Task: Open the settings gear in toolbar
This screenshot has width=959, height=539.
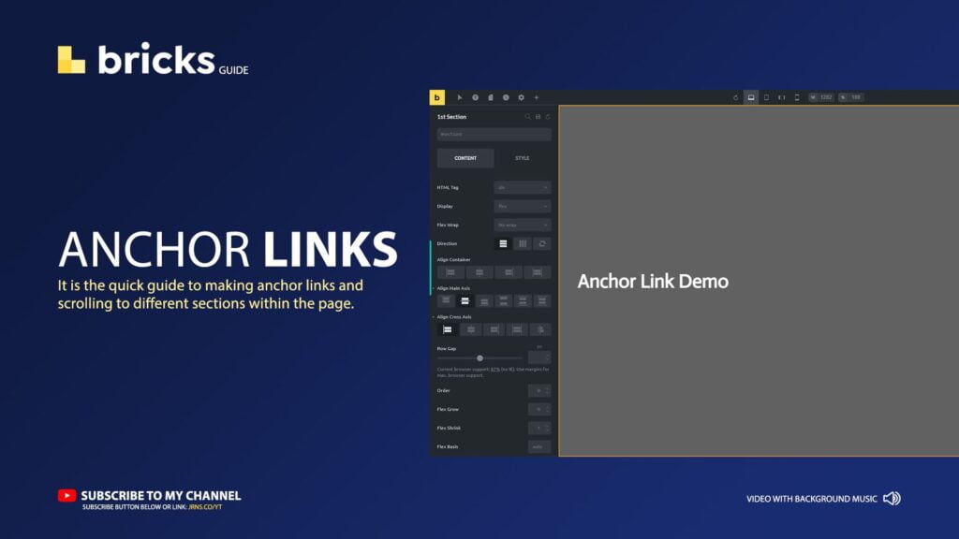Action: coord(521,97)
